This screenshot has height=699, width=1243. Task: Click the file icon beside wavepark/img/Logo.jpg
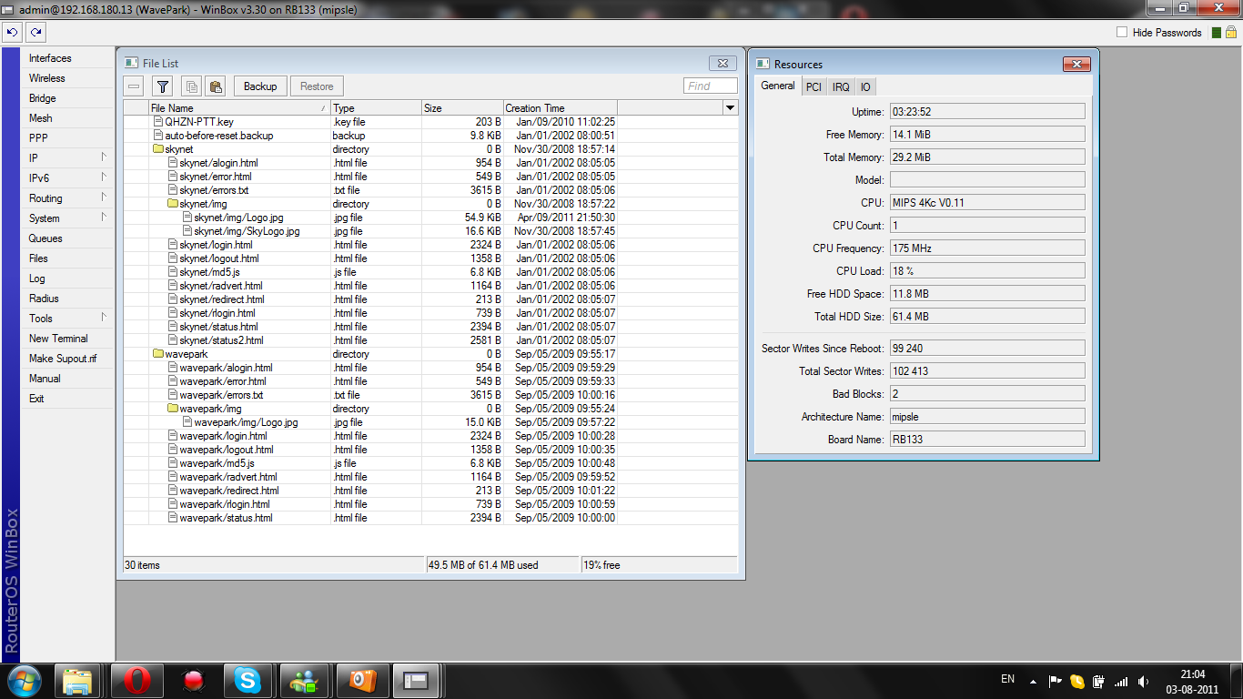tap(187, 422)
